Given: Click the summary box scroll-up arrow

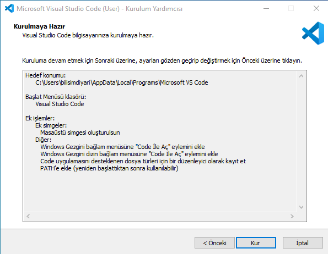Looking at the screenshot, I should point(301,76).
